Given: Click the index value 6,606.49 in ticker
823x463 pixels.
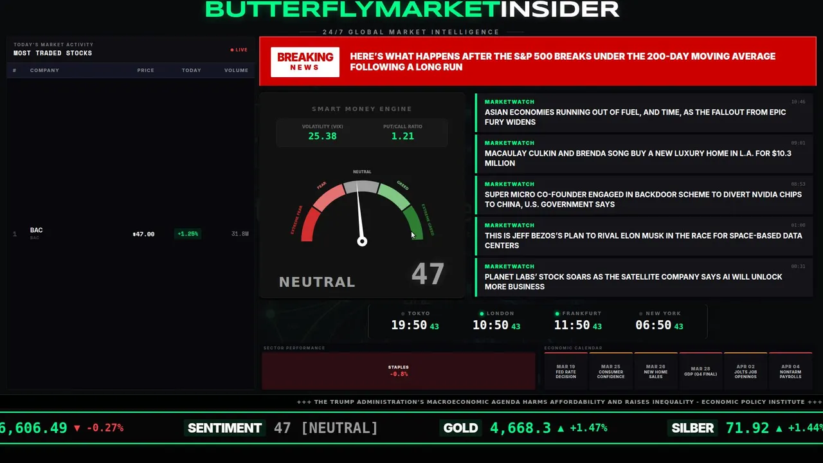Looking at the screenshot, I should (33, 428).
